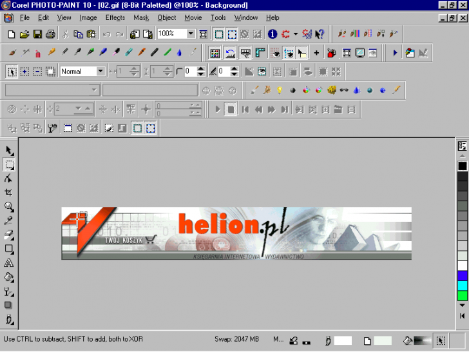Toggle Additive mask mode plus button
The image size is (469, 352).
point(25,72)
